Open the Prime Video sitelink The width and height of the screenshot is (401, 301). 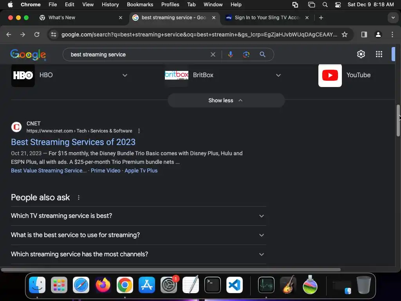[x=105, y=170]
